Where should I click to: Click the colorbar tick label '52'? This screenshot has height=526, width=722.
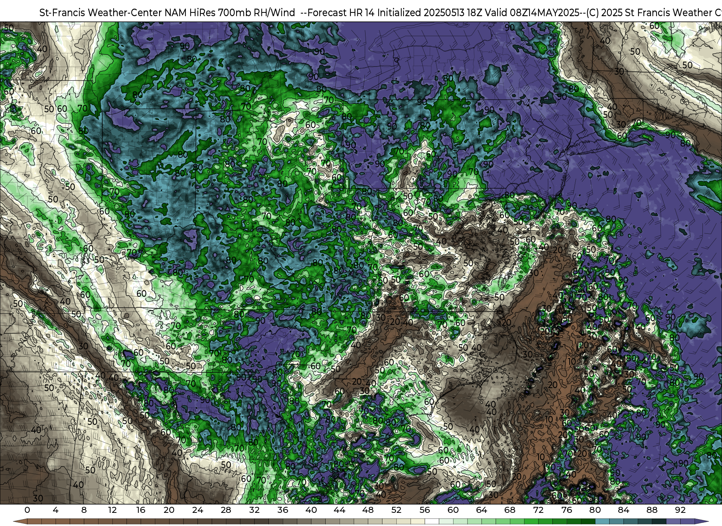point(396,510)
